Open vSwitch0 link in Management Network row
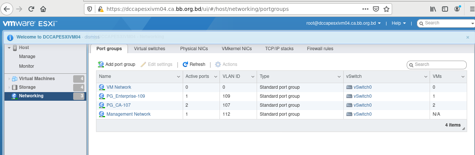Viewport: 475px width, 155px height. pos(362,114)
